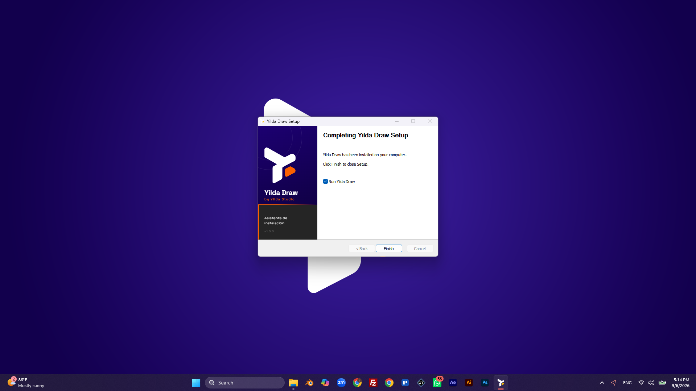Launch Adobe Illustrator from the taskbar
Viewport: 696px width, 391px height.
click(469, 383)
